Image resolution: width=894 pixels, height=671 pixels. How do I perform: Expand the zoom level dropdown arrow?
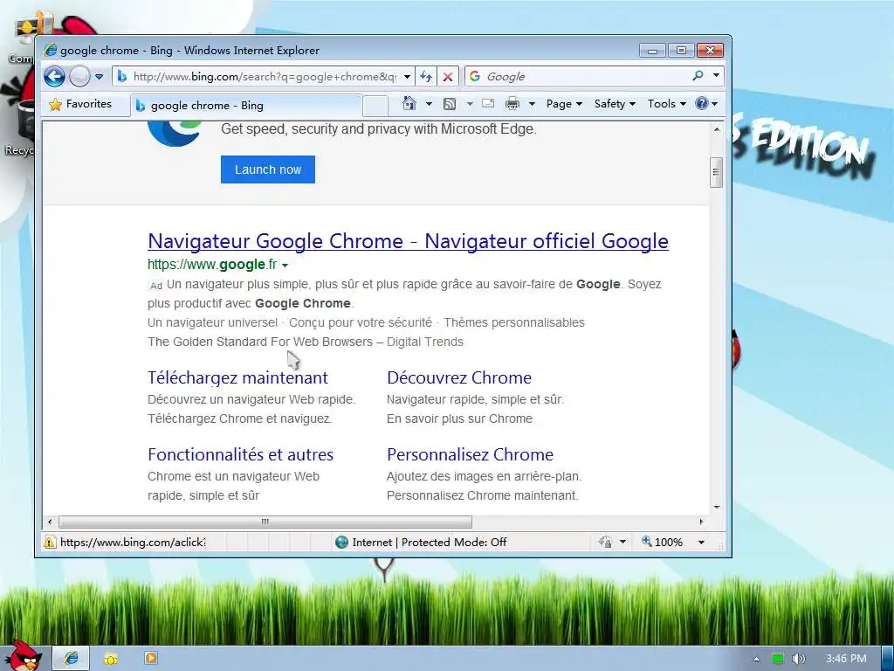(701, 542)
